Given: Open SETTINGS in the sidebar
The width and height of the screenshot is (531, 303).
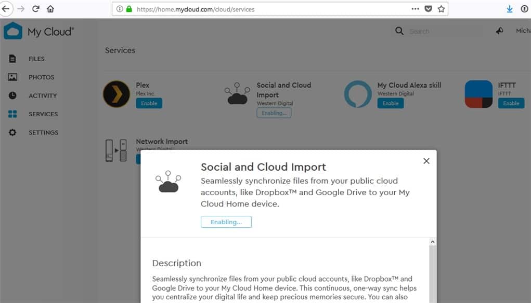Looking at the screenshot, I should 43,132.
